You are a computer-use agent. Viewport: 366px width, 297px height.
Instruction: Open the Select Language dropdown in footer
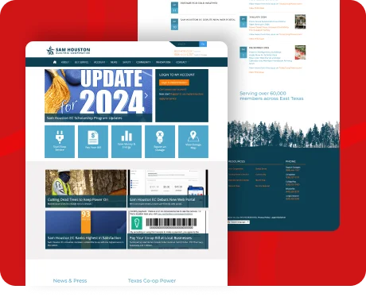point(239,222)
